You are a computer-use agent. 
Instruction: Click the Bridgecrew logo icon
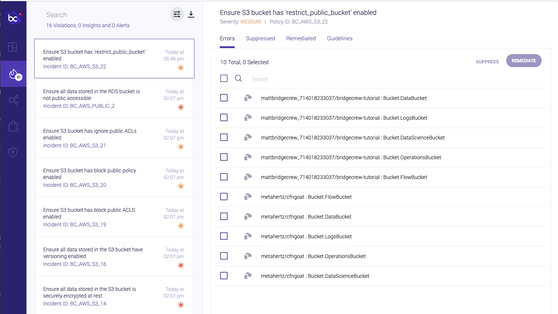[x=13, y=18]
